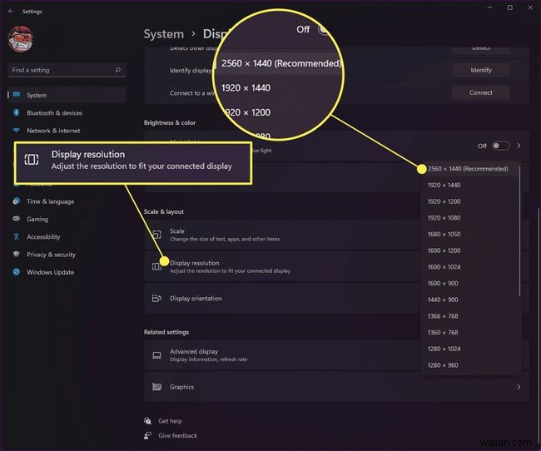Click the System monitor icon in sidebar

[x=16, y=95]
